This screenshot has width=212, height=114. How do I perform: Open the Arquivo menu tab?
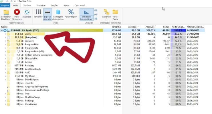coord(5,5)
